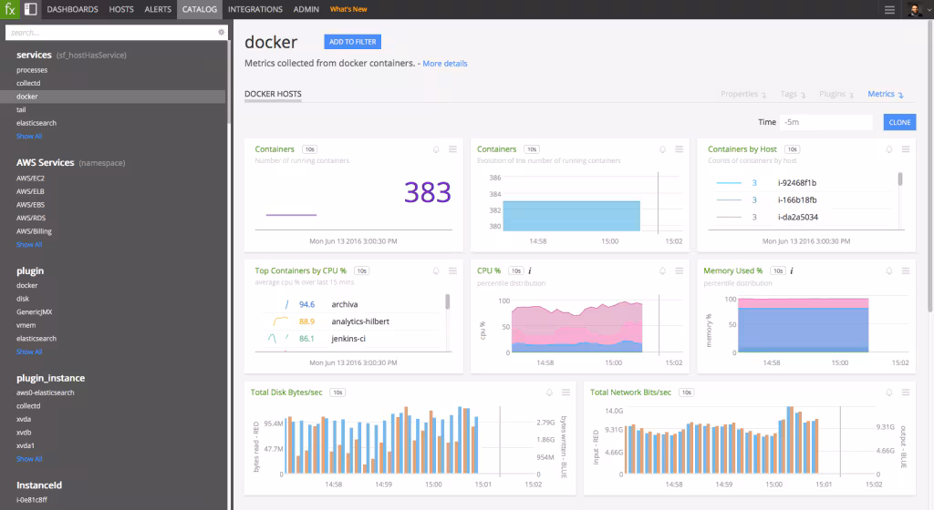934x510 pixels.
Task: Open menu of Containers evolution chart
Action: point(679,149)
